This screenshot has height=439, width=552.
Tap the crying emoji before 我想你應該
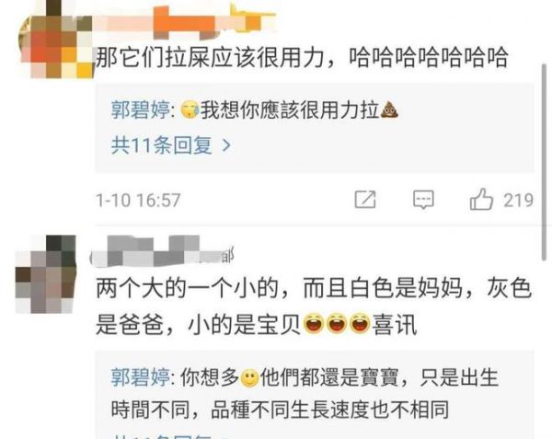(x=190, y=110)
